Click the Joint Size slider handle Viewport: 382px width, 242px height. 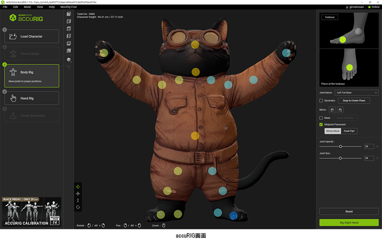(x=340, y=158)
